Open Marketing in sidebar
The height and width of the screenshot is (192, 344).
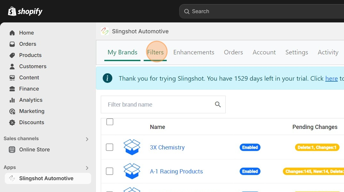32,111
